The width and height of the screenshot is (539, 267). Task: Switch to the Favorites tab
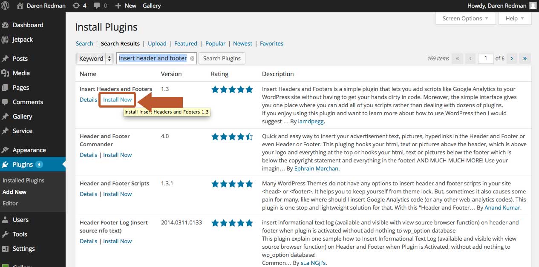[x=272, y=43]
